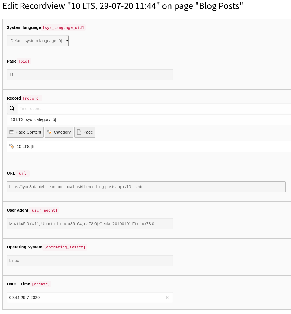Click the Category button label
The height and width of the screenshot is (314, 291).
[62, 132]
